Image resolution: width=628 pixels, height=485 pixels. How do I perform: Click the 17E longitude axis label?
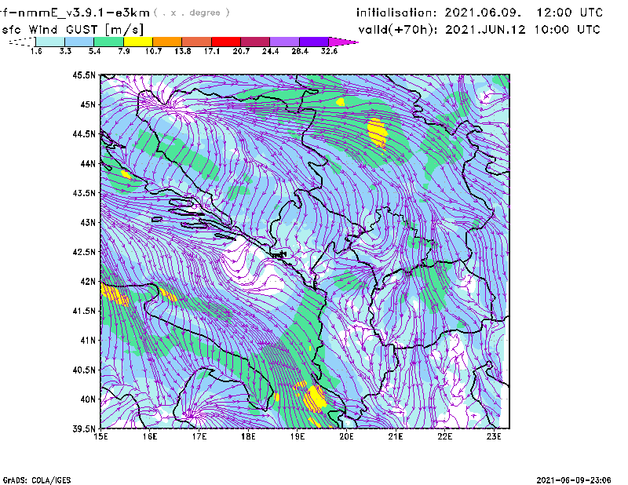point(199,436)
